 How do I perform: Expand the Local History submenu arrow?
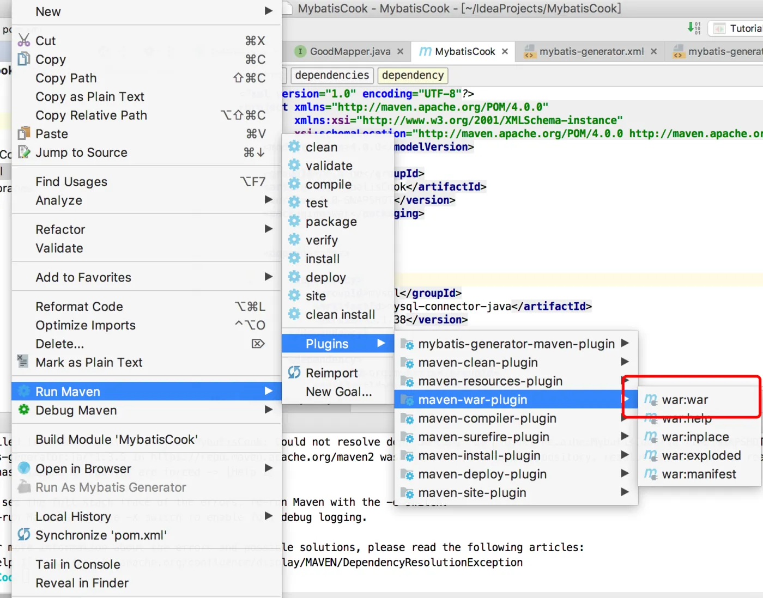[x=268, y=516]
